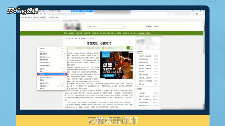Choose 查看源代码 in context menu
The image size is (225, 126).
52,83
